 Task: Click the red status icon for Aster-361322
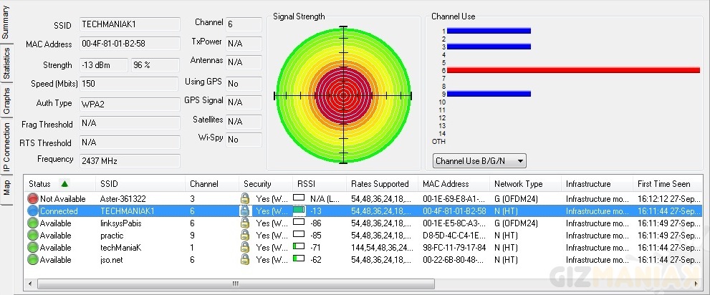(x=33, y=198)
